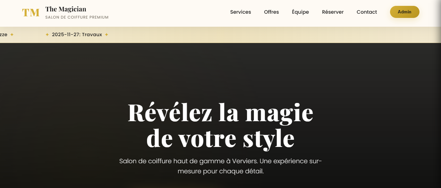Open the Contact navigation link
The width and height of the screenshot is (441, 188).
(x=367, y=12)
